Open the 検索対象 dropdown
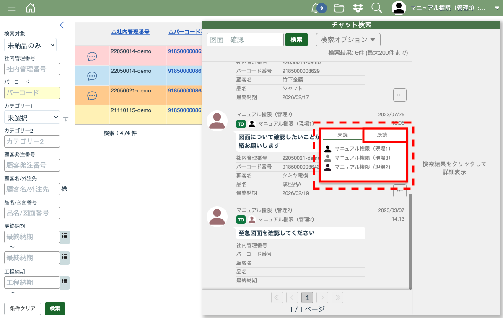Image resolution: width=503 pixels, height=318 pixels. point(30,45)
